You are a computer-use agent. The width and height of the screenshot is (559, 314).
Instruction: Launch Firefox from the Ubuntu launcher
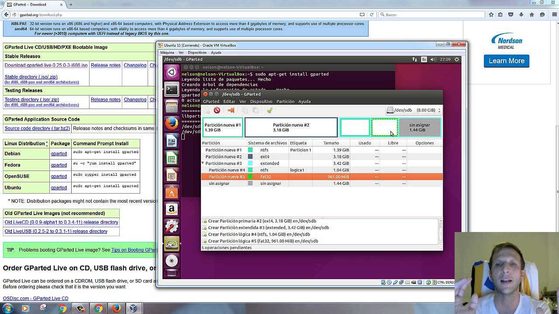(172, 123)
